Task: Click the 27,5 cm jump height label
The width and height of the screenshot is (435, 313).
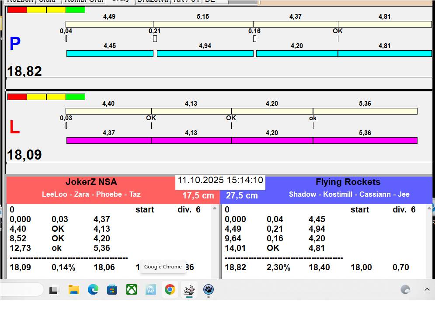Action: (x=242, y=195)
